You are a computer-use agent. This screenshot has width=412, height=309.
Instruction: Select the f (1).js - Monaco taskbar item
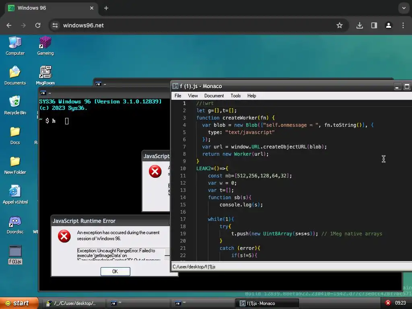pyautogui.click(x=267, y=303)
